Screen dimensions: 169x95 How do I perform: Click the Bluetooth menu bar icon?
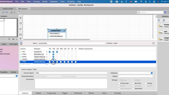[126, 2]
